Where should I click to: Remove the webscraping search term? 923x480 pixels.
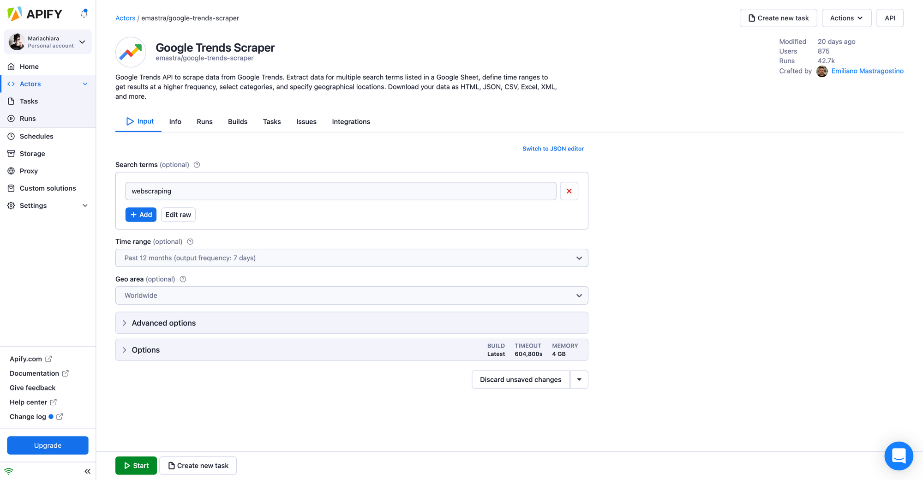click(x=569, y=191)
